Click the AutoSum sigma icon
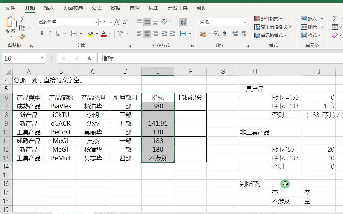 (x=334, y=18)
